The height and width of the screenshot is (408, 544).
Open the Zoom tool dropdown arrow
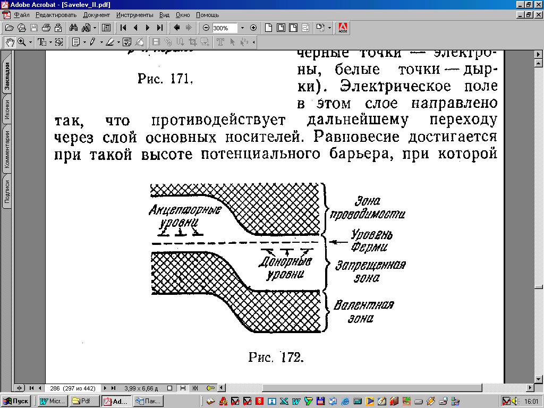[x=30, y=42]
